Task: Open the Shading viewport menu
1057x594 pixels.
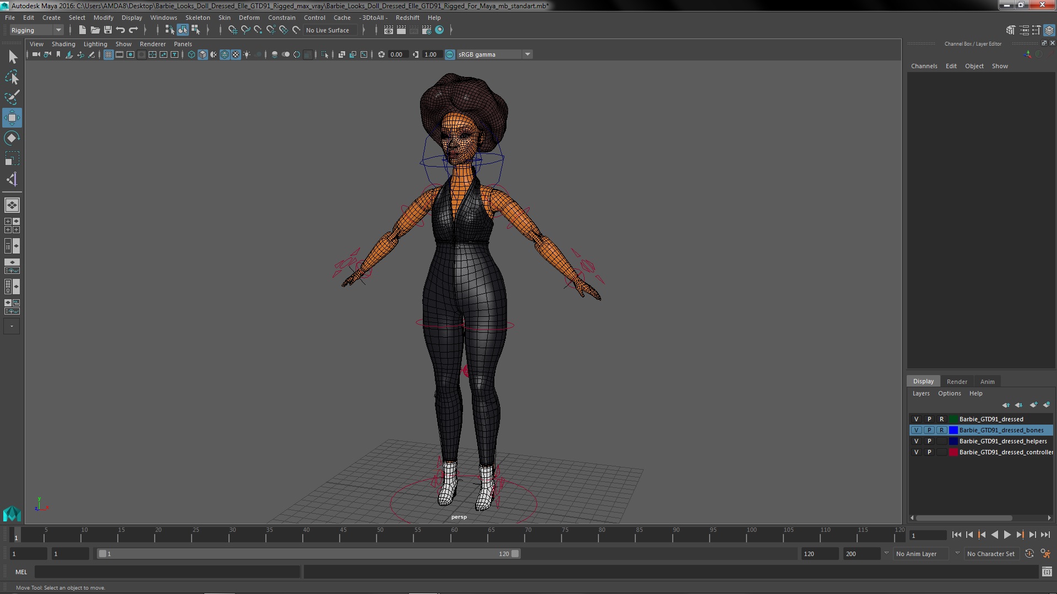Action: [63, 44]
